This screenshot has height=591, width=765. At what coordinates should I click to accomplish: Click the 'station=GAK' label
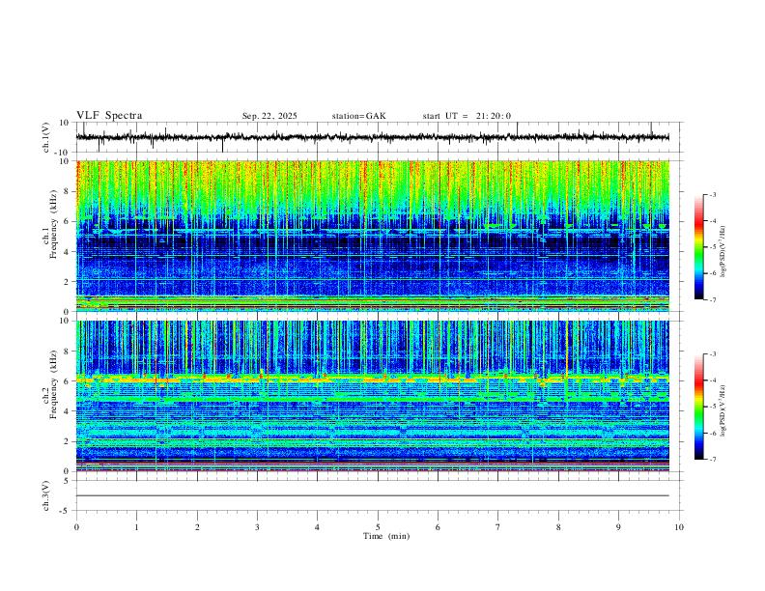[358, 116]
